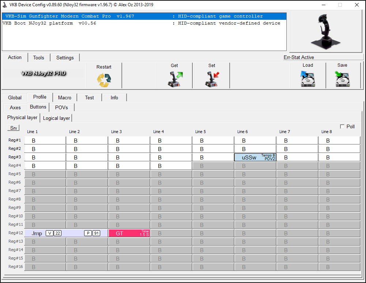Click the Load disk icon
Image resolution: width=366 pixels, height=283 pixels.
(307, 79)
